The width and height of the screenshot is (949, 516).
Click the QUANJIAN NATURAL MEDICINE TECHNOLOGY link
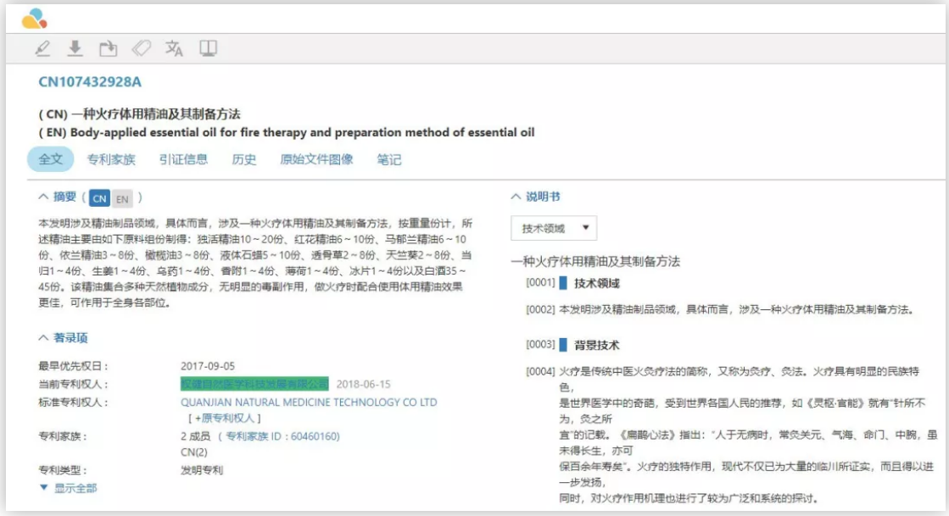coord(309,402)
